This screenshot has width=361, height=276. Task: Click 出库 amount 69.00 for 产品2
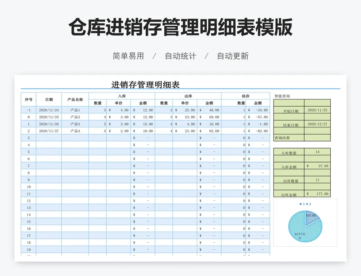pyautogui.click(x=209, y=117)
